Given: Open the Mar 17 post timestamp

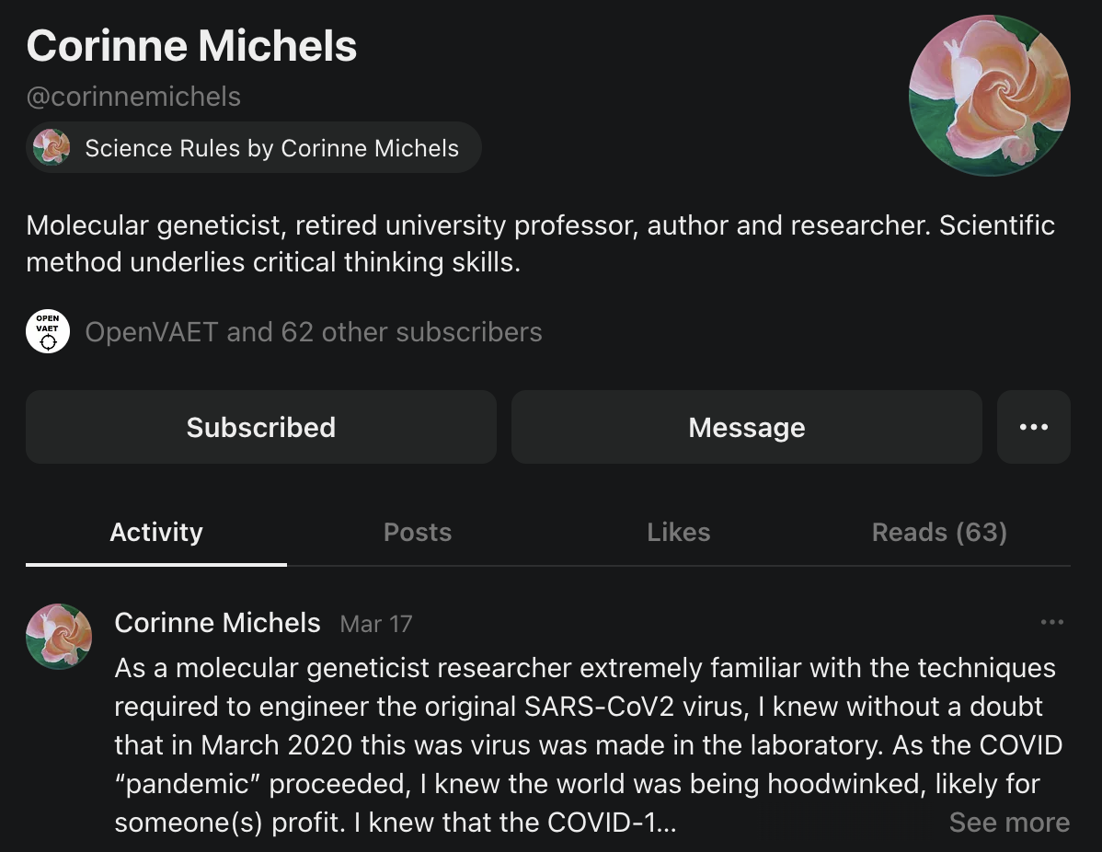Looking at the screenshot, I should pos(376,624).
